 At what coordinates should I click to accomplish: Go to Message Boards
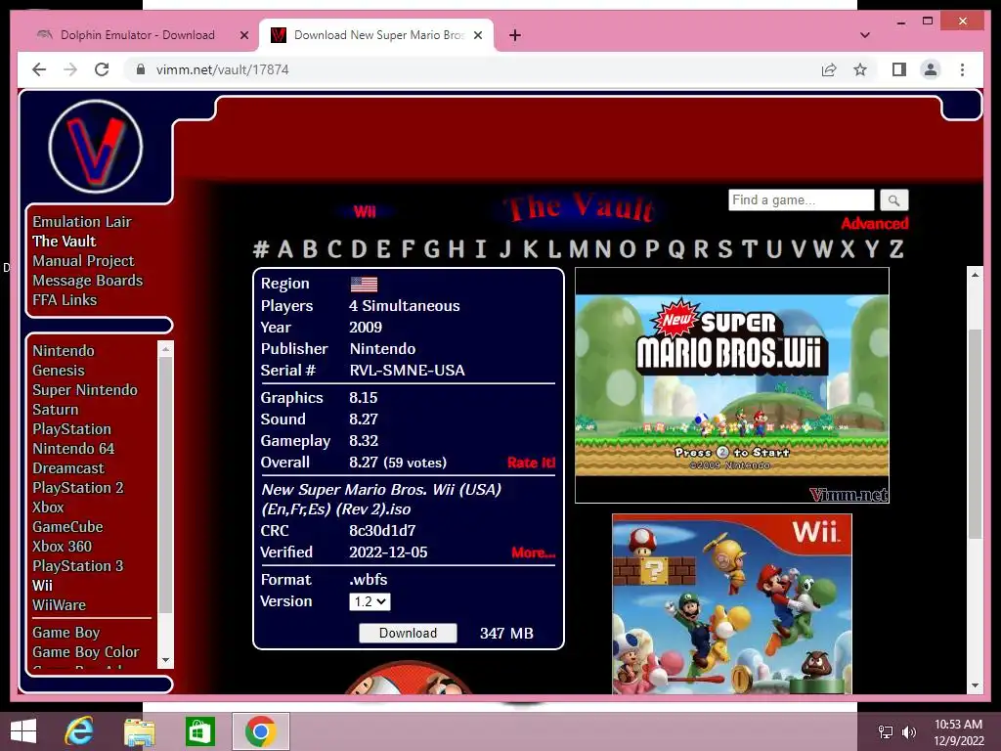tap(87, 281)
